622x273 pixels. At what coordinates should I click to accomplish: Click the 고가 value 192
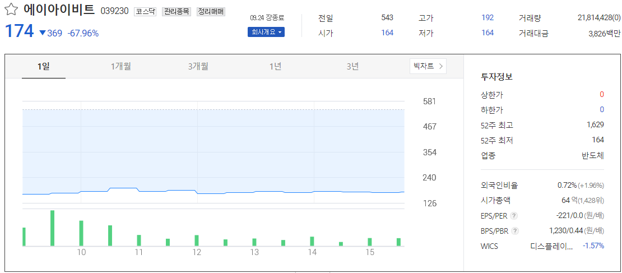(x=488, y=18)
